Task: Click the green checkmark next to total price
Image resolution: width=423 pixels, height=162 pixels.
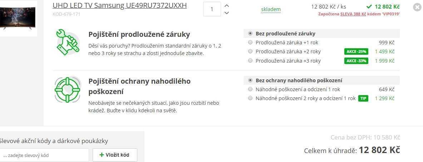Action: [369, 6]
